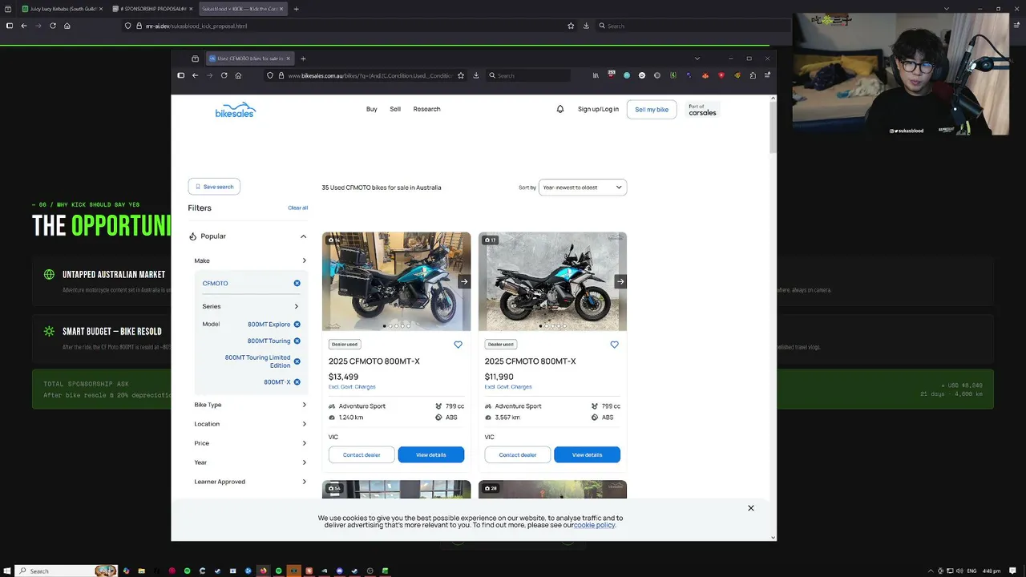Collapse the Popular filters section
This screenshot has width=1026, height=577.
pyautogui.click(x=303, y=236)
